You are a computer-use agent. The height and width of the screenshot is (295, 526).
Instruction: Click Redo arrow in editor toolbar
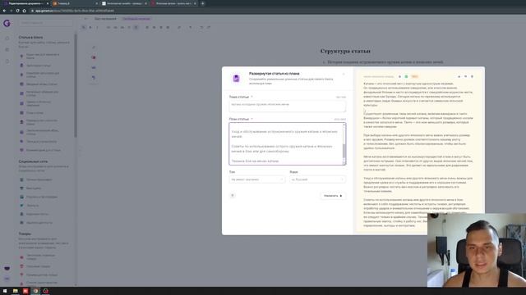(x=209, y=27)
